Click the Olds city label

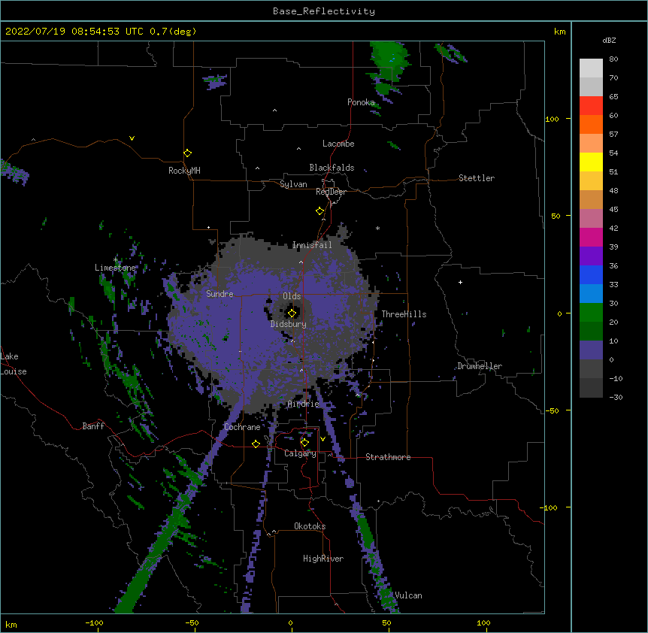(x=292, y=296)
